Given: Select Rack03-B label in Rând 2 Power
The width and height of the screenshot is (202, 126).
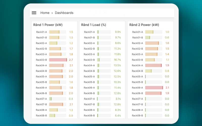Looking at the screenshot, I should 137,60.
